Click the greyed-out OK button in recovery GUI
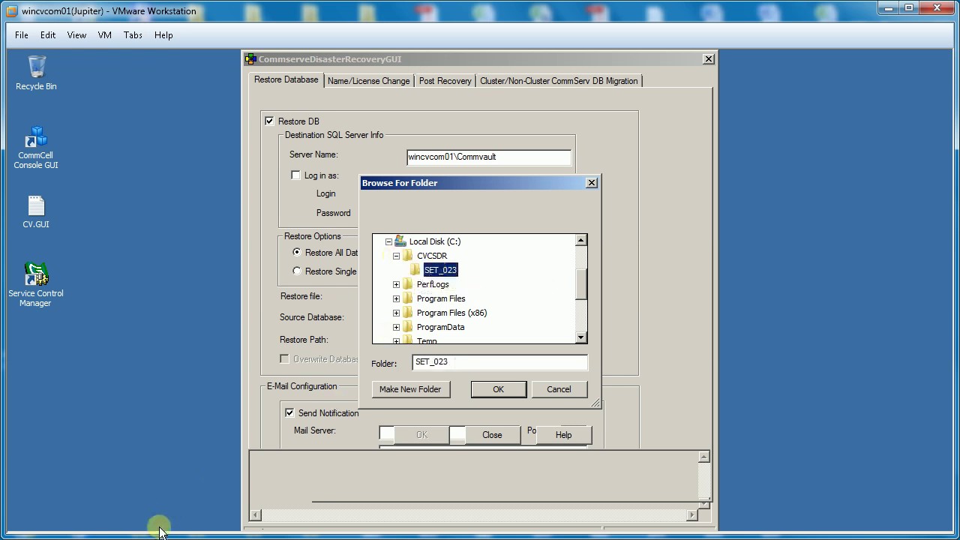 pyautogui.click(x=421, y=435)
